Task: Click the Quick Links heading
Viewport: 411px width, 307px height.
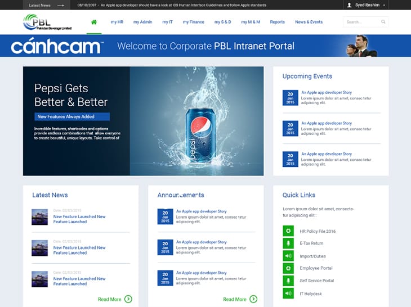Action: (299, 195)
